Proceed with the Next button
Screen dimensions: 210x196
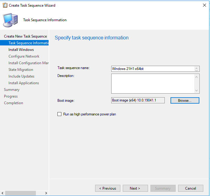(x=135, y=188)
